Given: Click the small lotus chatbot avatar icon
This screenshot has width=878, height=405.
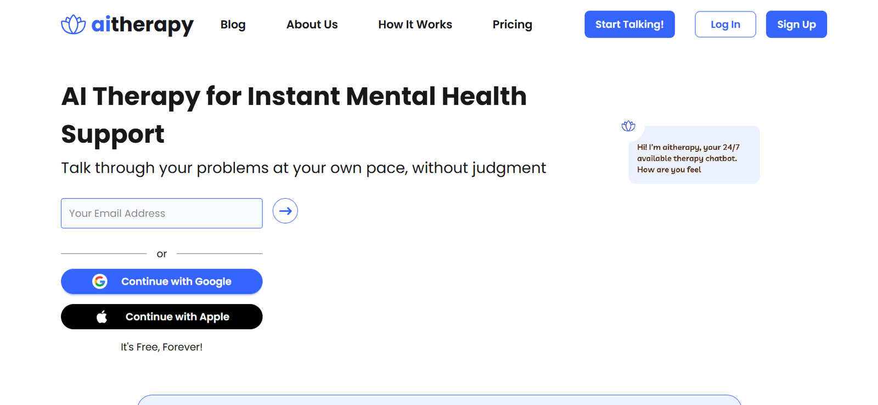Looking at the screenshot, I should pos(628,126).
